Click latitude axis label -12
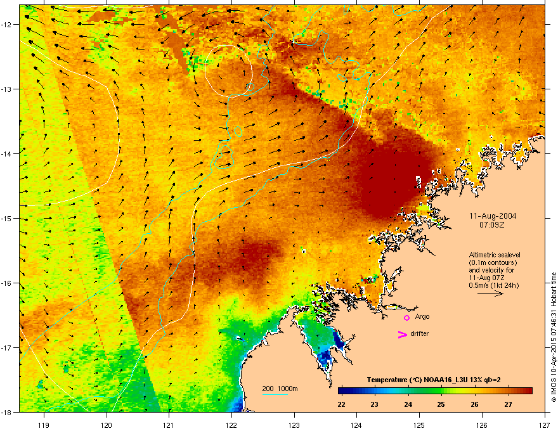558x431 pixels. coord(7,24)
